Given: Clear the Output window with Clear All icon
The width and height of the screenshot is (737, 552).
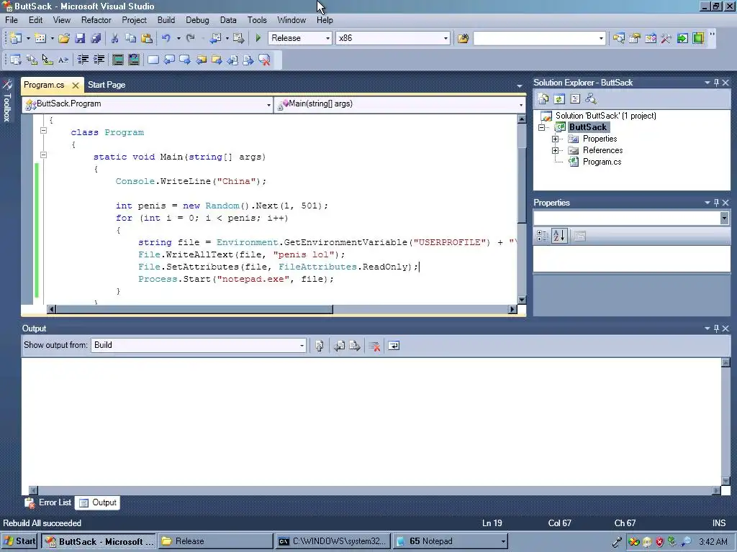Looking at the screenshot, I should [374, 346].
